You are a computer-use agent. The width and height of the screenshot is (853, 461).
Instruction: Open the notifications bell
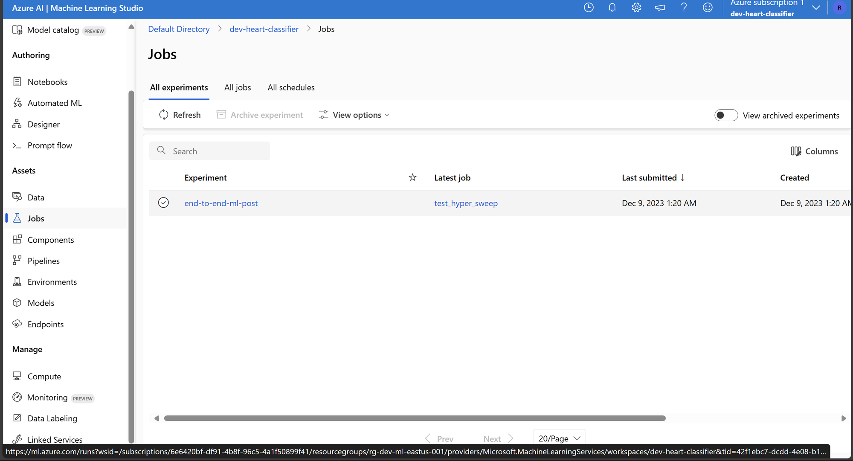(x=612, y=8)
